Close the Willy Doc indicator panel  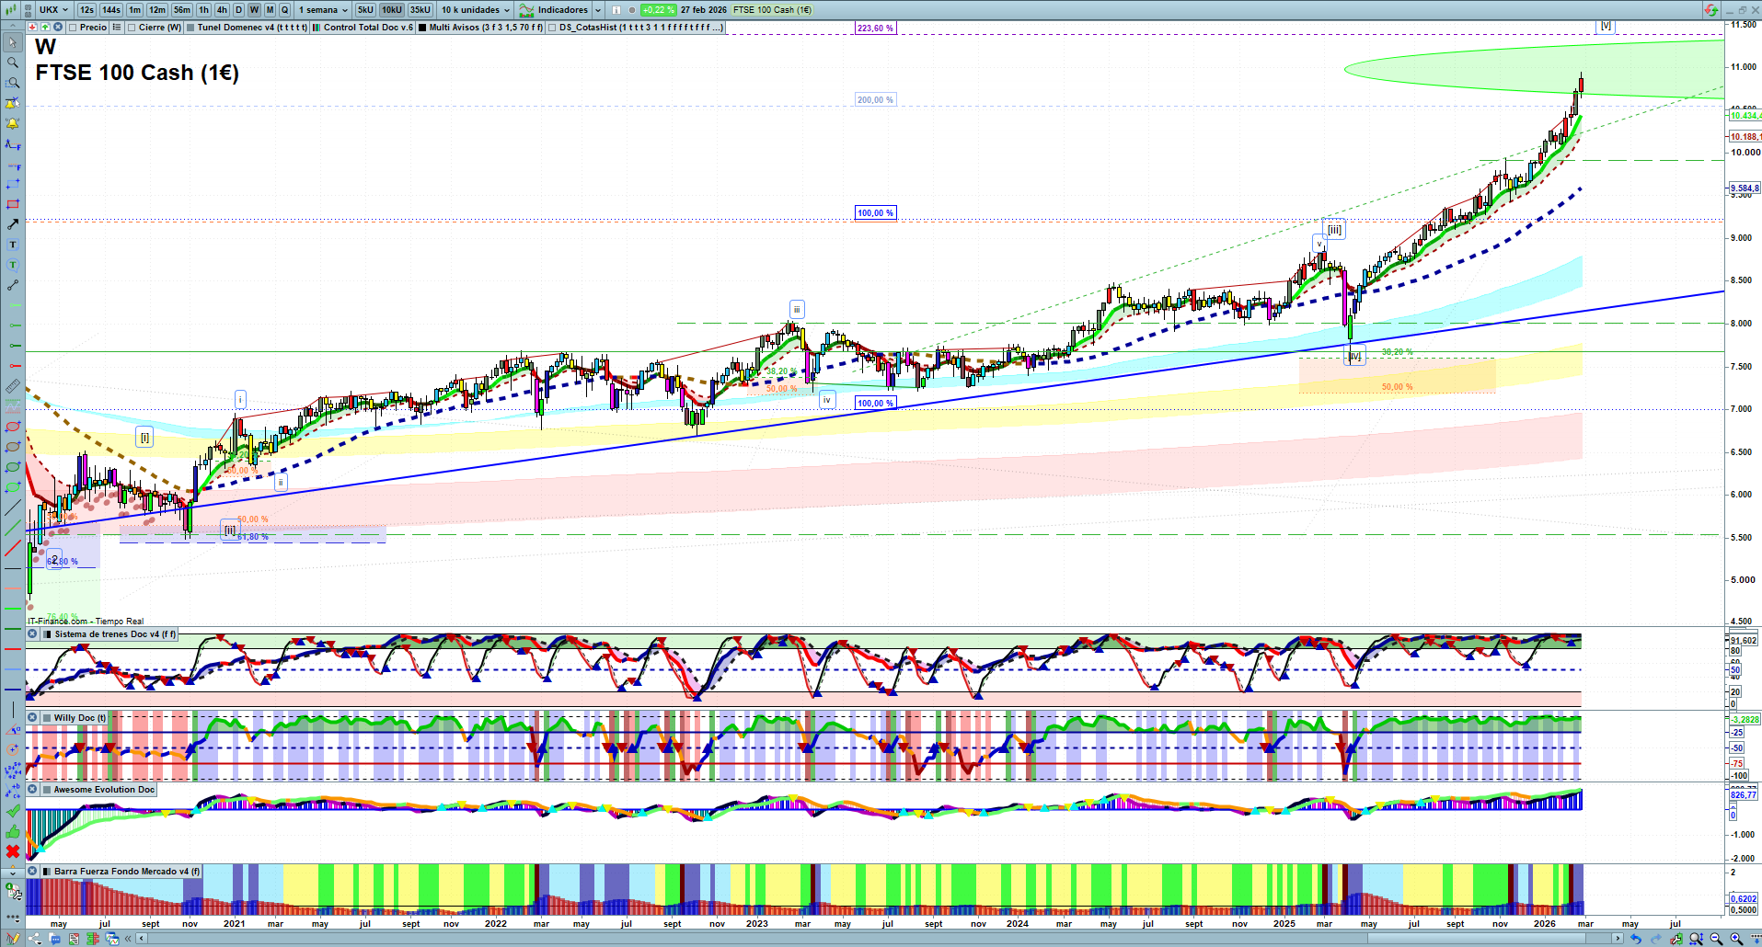33,718
